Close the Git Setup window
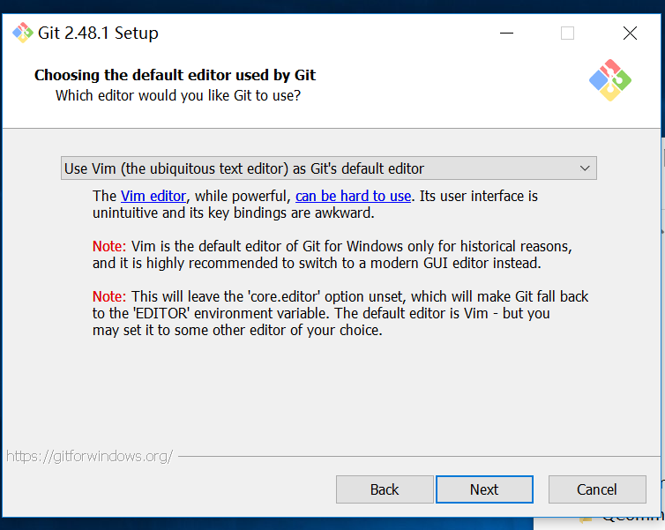Screen dimensions: 665x530 pyautogui.click(x=630, y=34)
